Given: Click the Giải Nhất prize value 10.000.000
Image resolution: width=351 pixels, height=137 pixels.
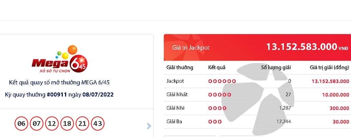Looking at the screenshot, I should (x=335, y=95).
